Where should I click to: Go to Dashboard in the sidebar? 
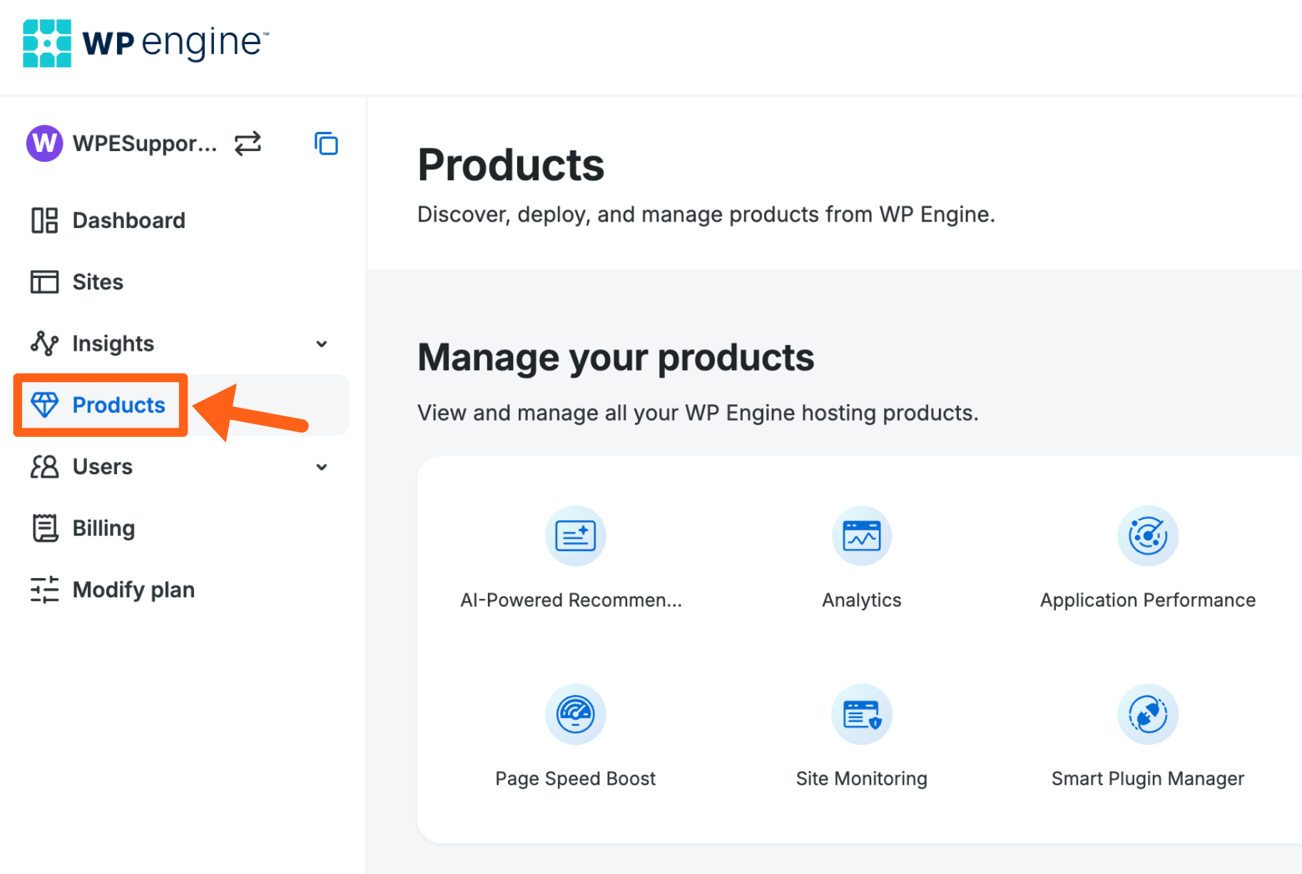click(128, 220)
